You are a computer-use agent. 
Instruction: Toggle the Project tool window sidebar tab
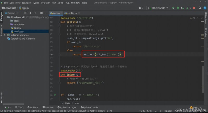2,17
